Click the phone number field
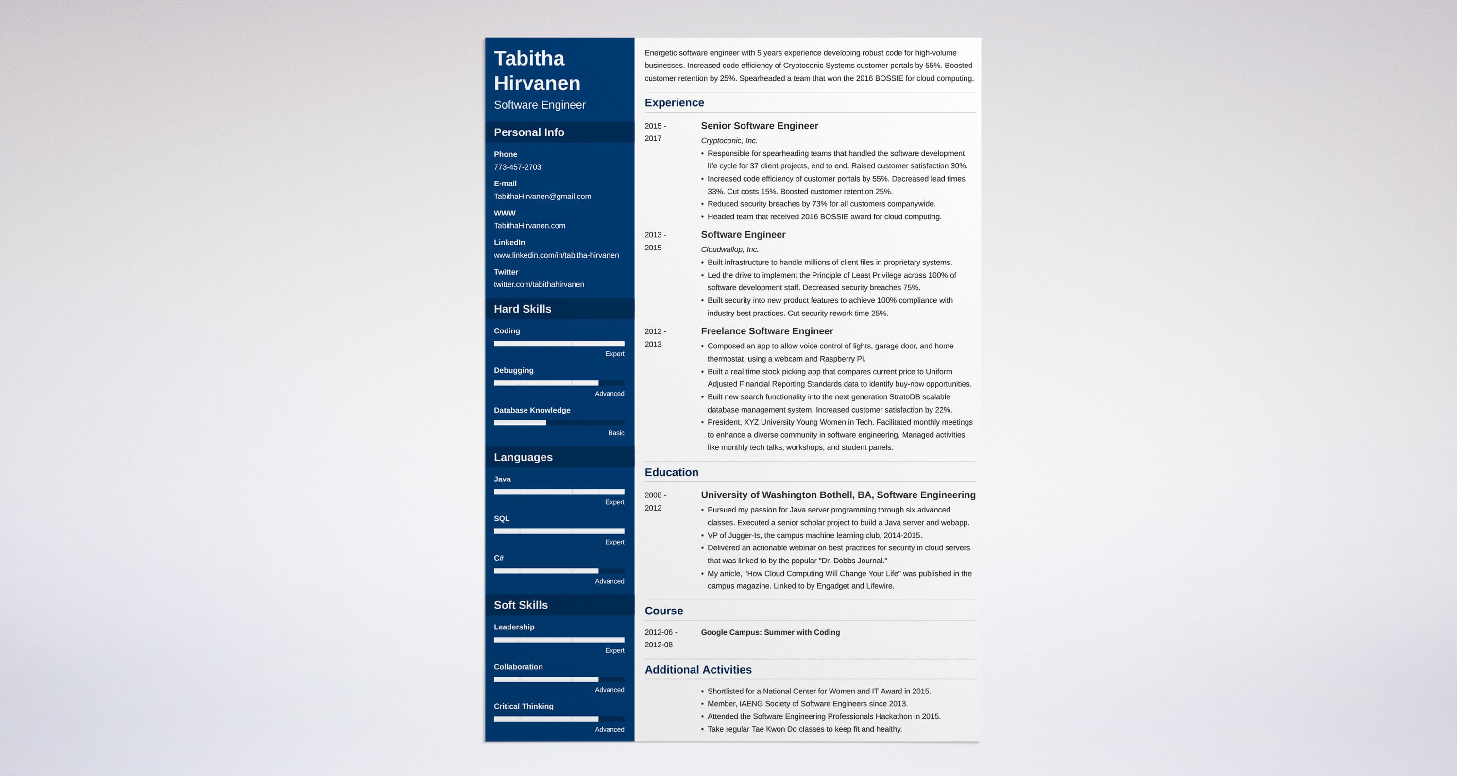Image resolution: width=1457 pixels, height=776 pixels. (518, 166)
